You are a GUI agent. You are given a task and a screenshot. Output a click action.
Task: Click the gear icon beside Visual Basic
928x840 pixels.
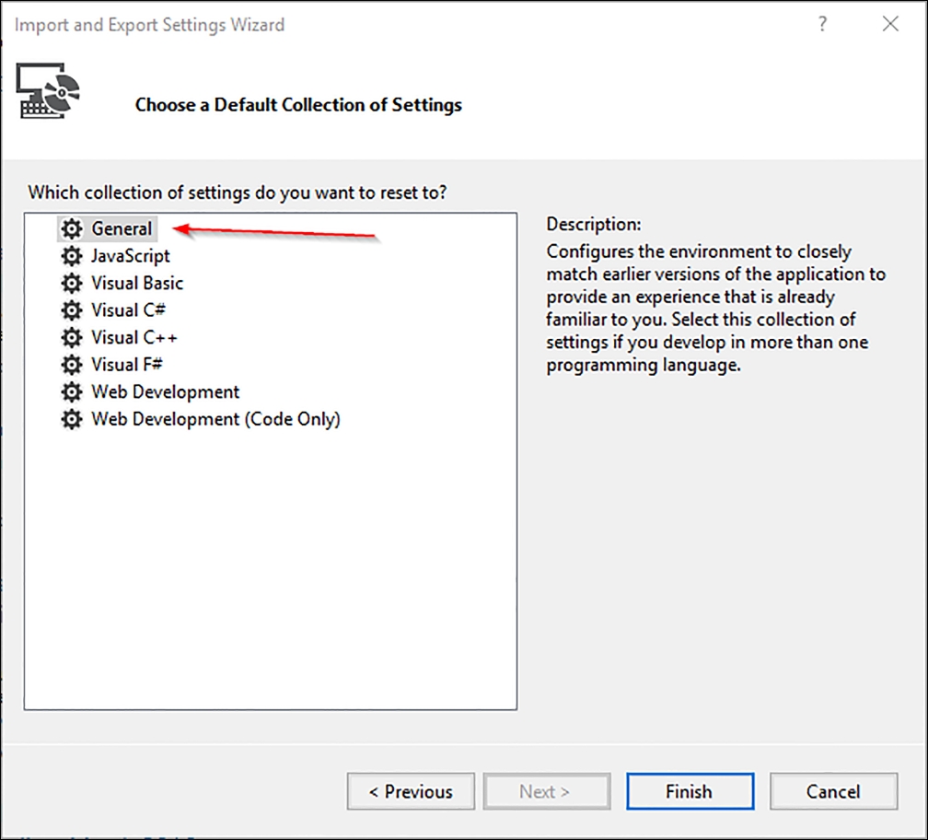(72, 283)
